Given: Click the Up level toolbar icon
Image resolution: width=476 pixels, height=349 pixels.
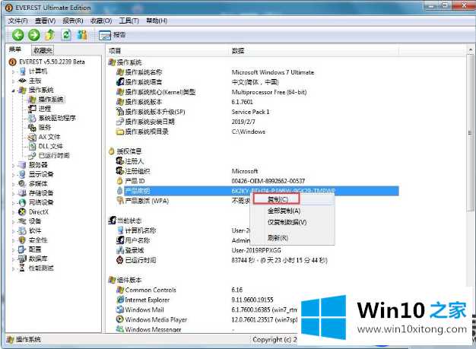Looking at the screenshot, I should (x=50, y=35).
